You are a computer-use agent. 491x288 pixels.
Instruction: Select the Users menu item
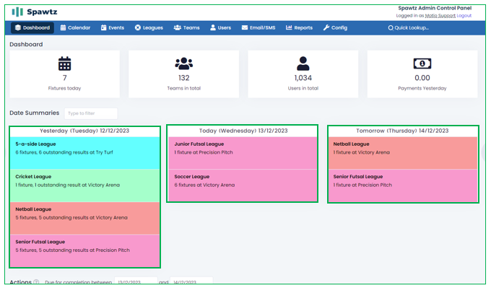220,27
